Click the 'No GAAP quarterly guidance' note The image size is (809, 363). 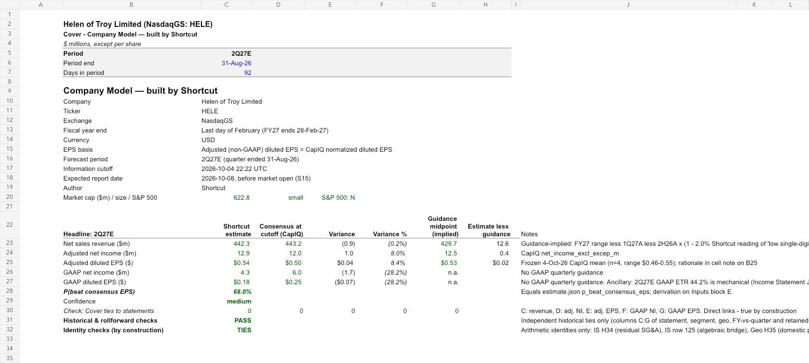click(562, 272)
